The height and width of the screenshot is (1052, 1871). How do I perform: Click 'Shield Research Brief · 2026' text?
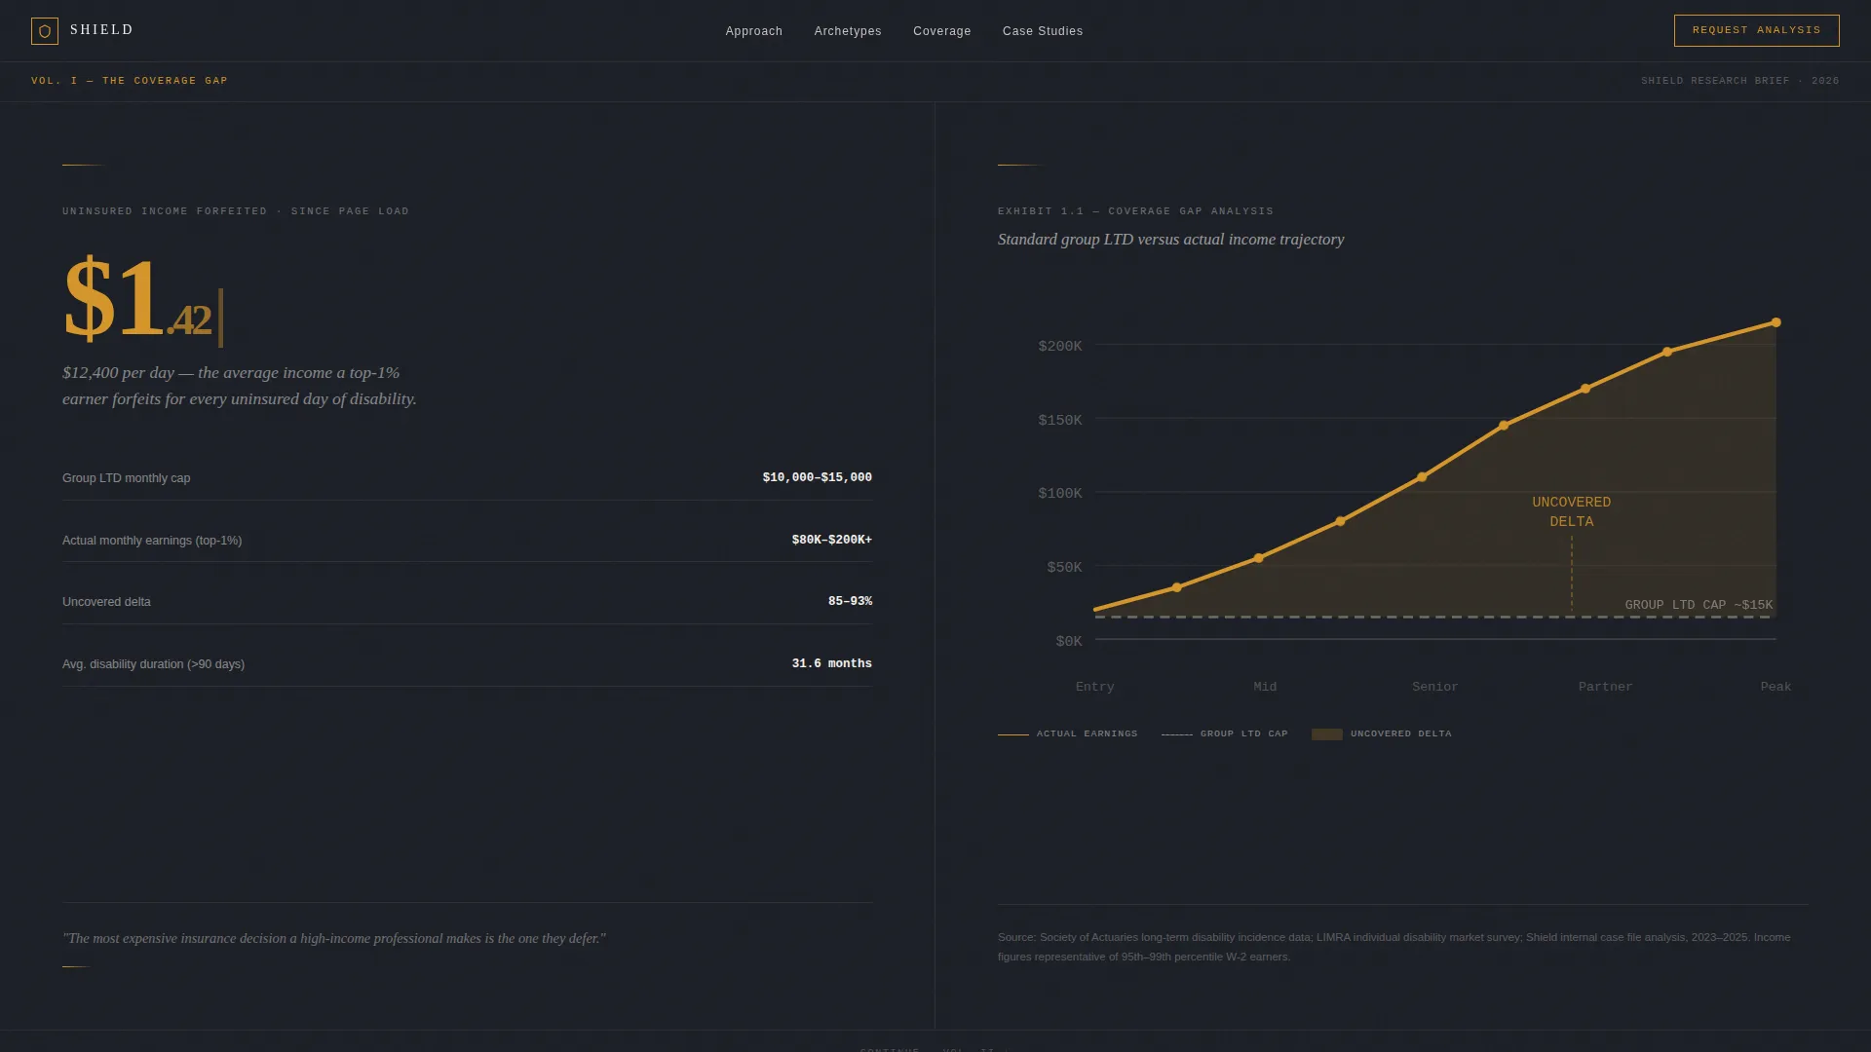pos(1739,81)
